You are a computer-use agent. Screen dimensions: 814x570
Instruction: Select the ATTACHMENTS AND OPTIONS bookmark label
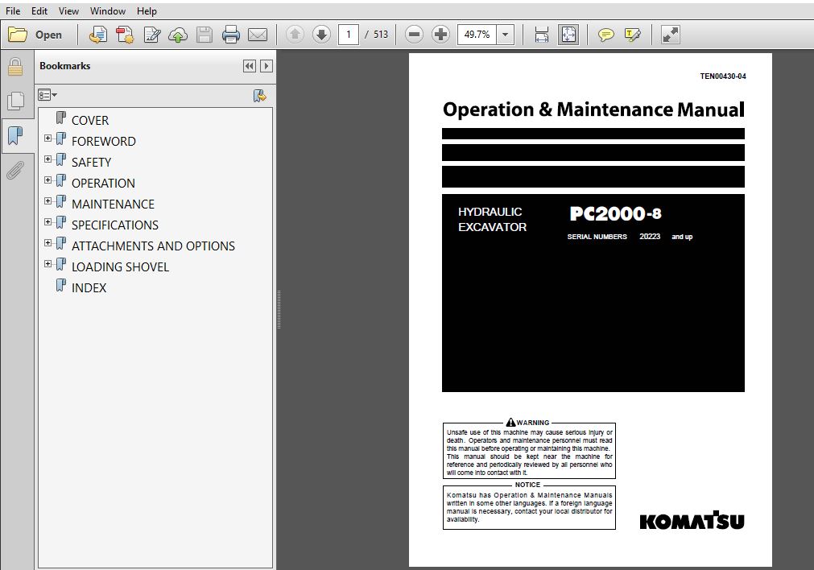tap(153, 246)
